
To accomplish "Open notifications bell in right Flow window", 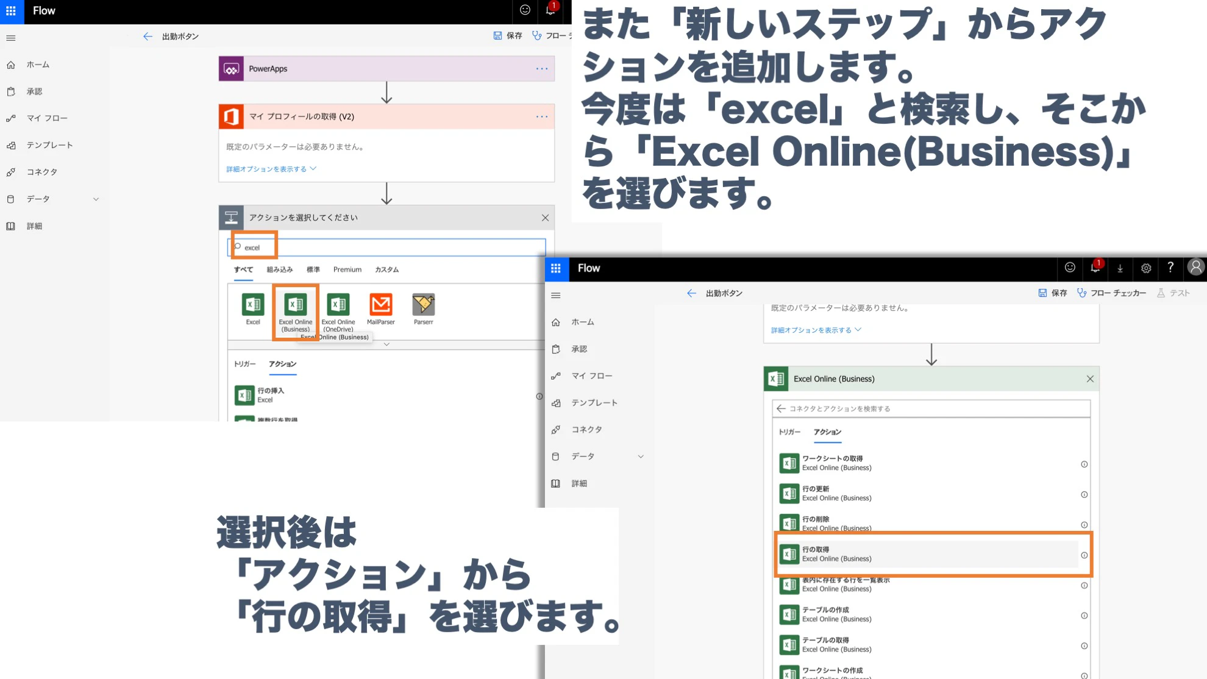I will click(1095, 268).
